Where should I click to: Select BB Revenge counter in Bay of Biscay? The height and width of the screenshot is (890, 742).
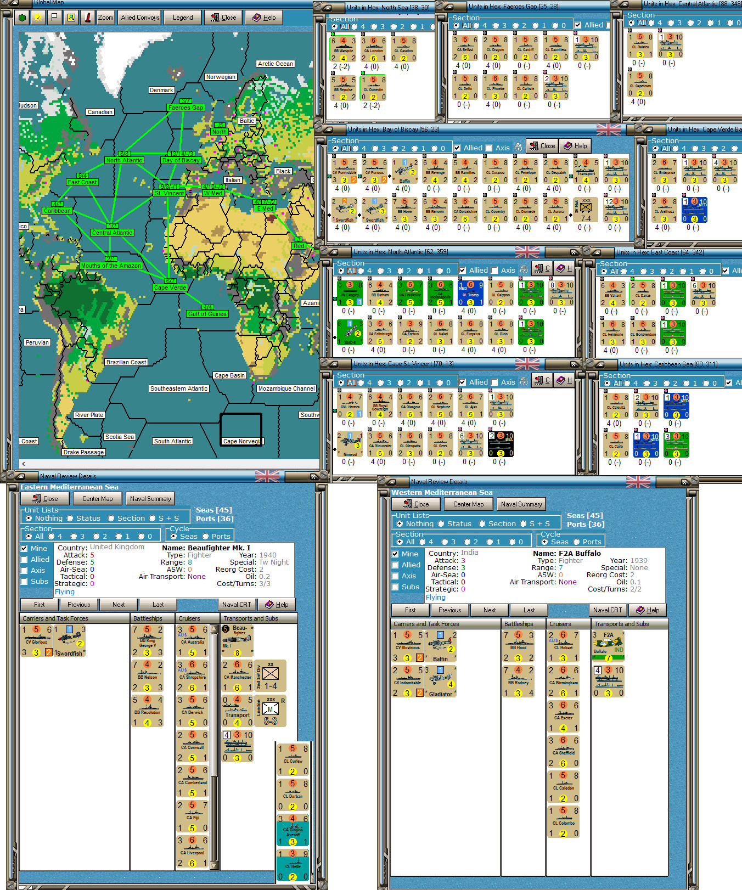[435, 171]
